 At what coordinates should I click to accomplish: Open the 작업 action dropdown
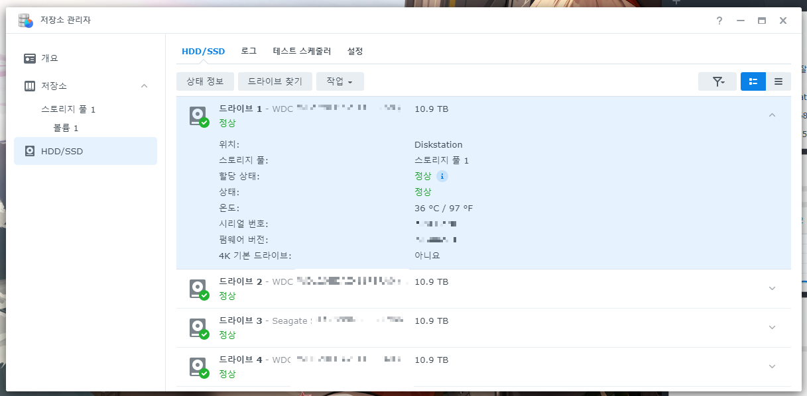click(340, 81)
